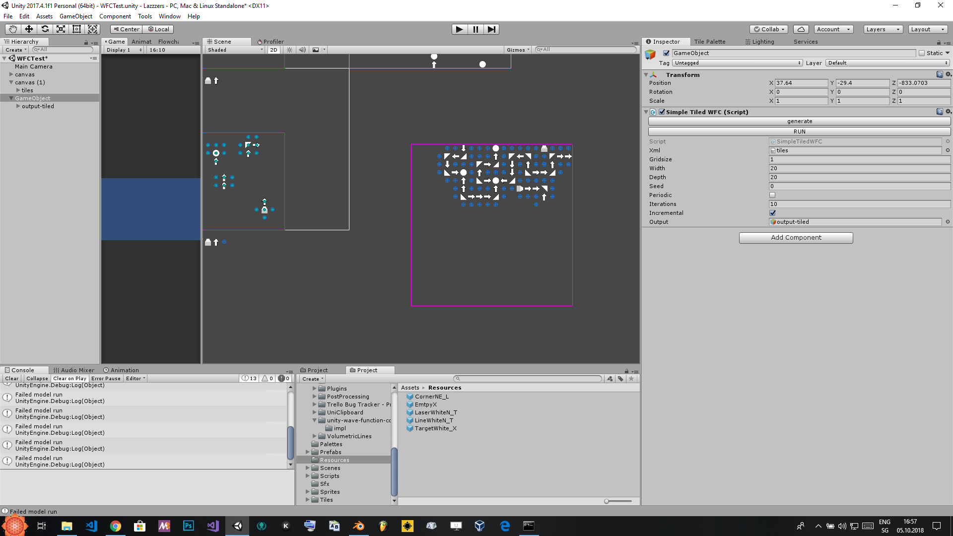Screen dimensions: 953x536
Task: Click search by label icon in Project
Action: [x=620, y=379]
